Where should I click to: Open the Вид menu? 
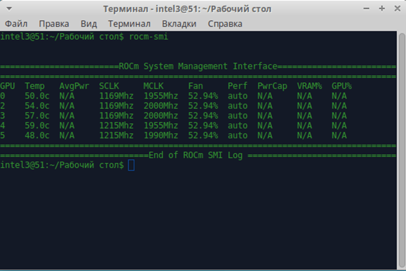[89, 24]
